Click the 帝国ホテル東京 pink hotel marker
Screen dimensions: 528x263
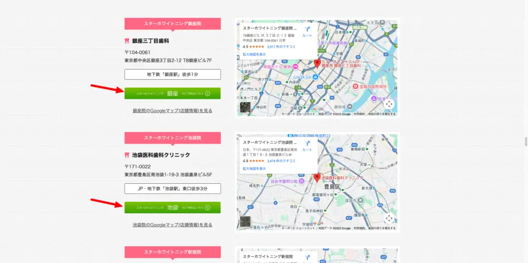tap(295, 66)
